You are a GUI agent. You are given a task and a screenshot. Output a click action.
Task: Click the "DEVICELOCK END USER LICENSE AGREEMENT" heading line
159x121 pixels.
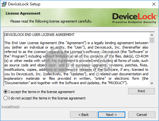click(x=39, y=35)
